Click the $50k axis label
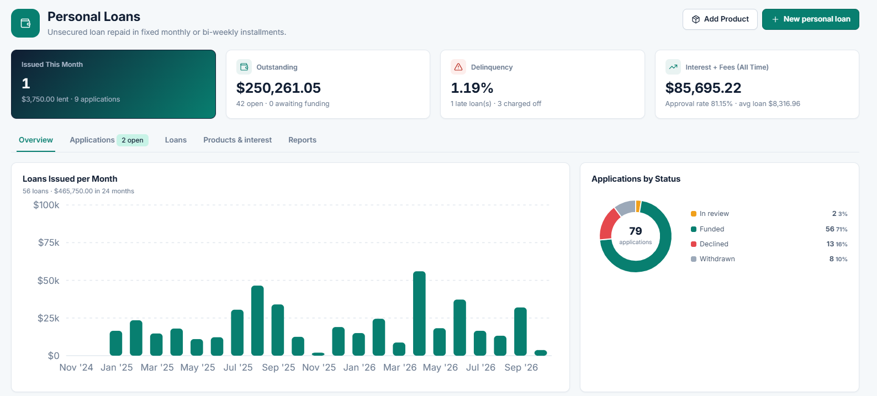The height and width of the screenshot is (396, 877). tap(48, 281)
